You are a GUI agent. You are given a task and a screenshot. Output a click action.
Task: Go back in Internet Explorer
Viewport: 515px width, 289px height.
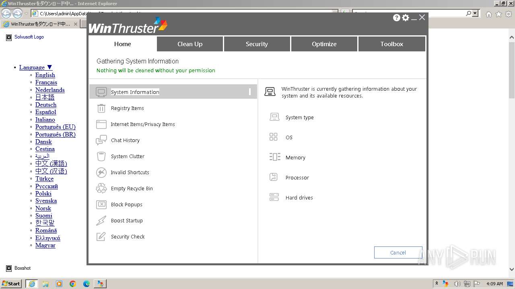(6, 13)
